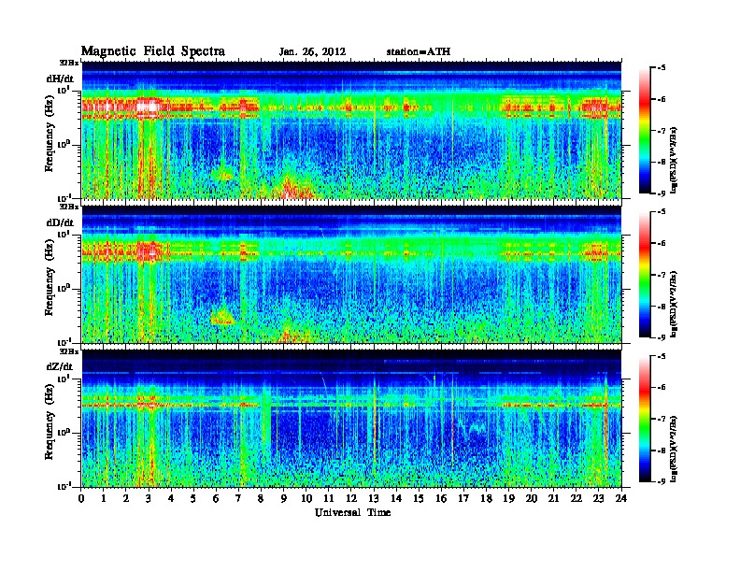Click the 32Hz label of the dD/dt panel
Image resolution: width=740 pixels, height=572 pixels.
(69, 207)
